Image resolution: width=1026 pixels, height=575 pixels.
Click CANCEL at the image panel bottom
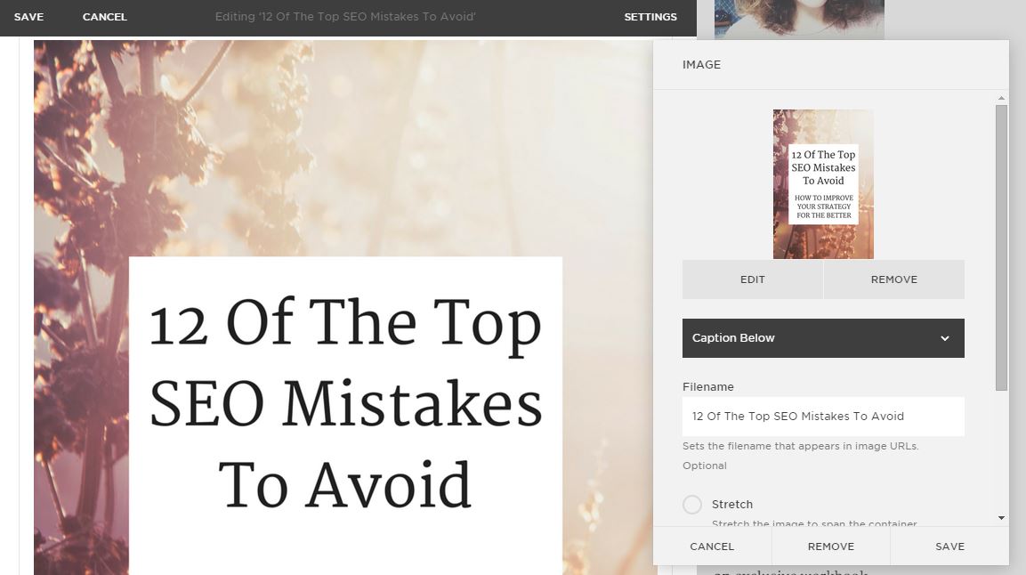point(712,547)
